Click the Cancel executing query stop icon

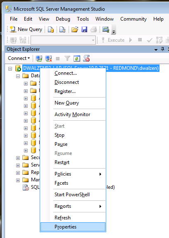[x=140, y=40]
